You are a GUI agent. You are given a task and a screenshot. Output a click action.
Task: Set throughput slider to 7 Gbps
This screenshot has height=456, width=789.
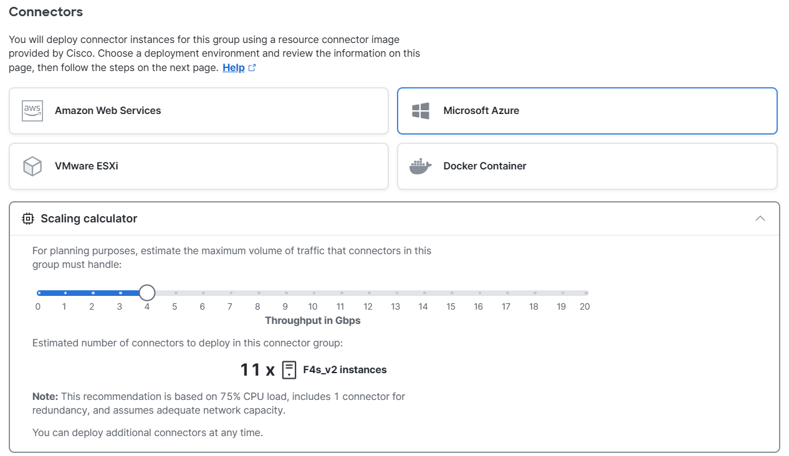[x=230, y=293]
